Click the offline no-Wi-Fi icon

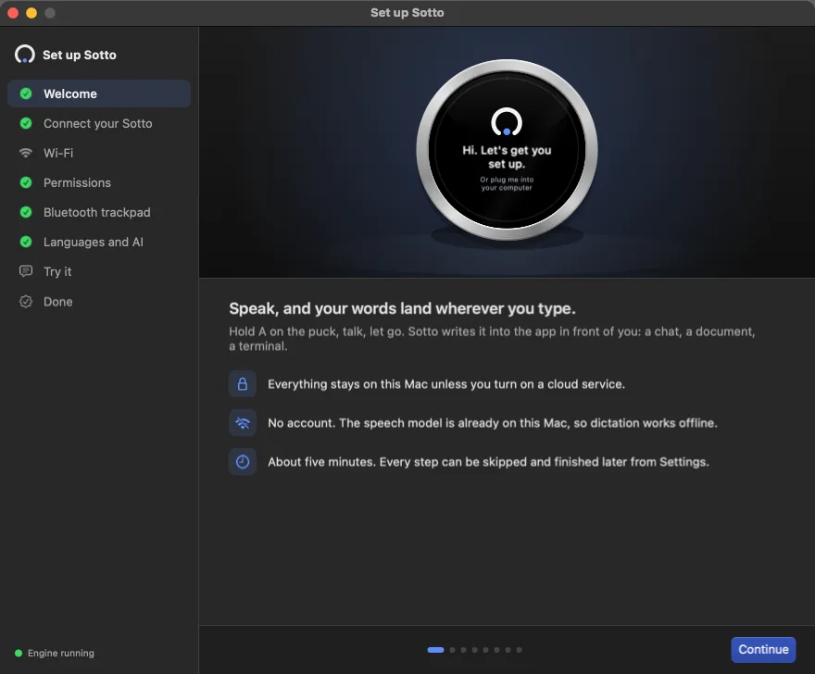coord(243,423)
